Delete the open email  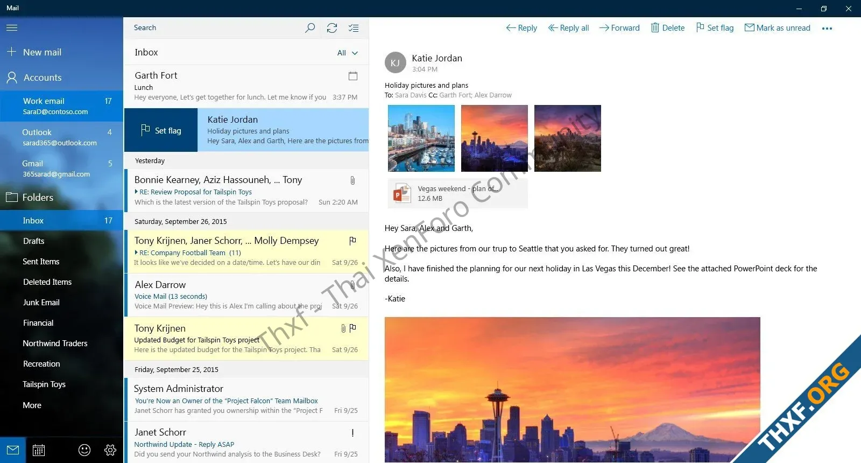pos(667,28)
